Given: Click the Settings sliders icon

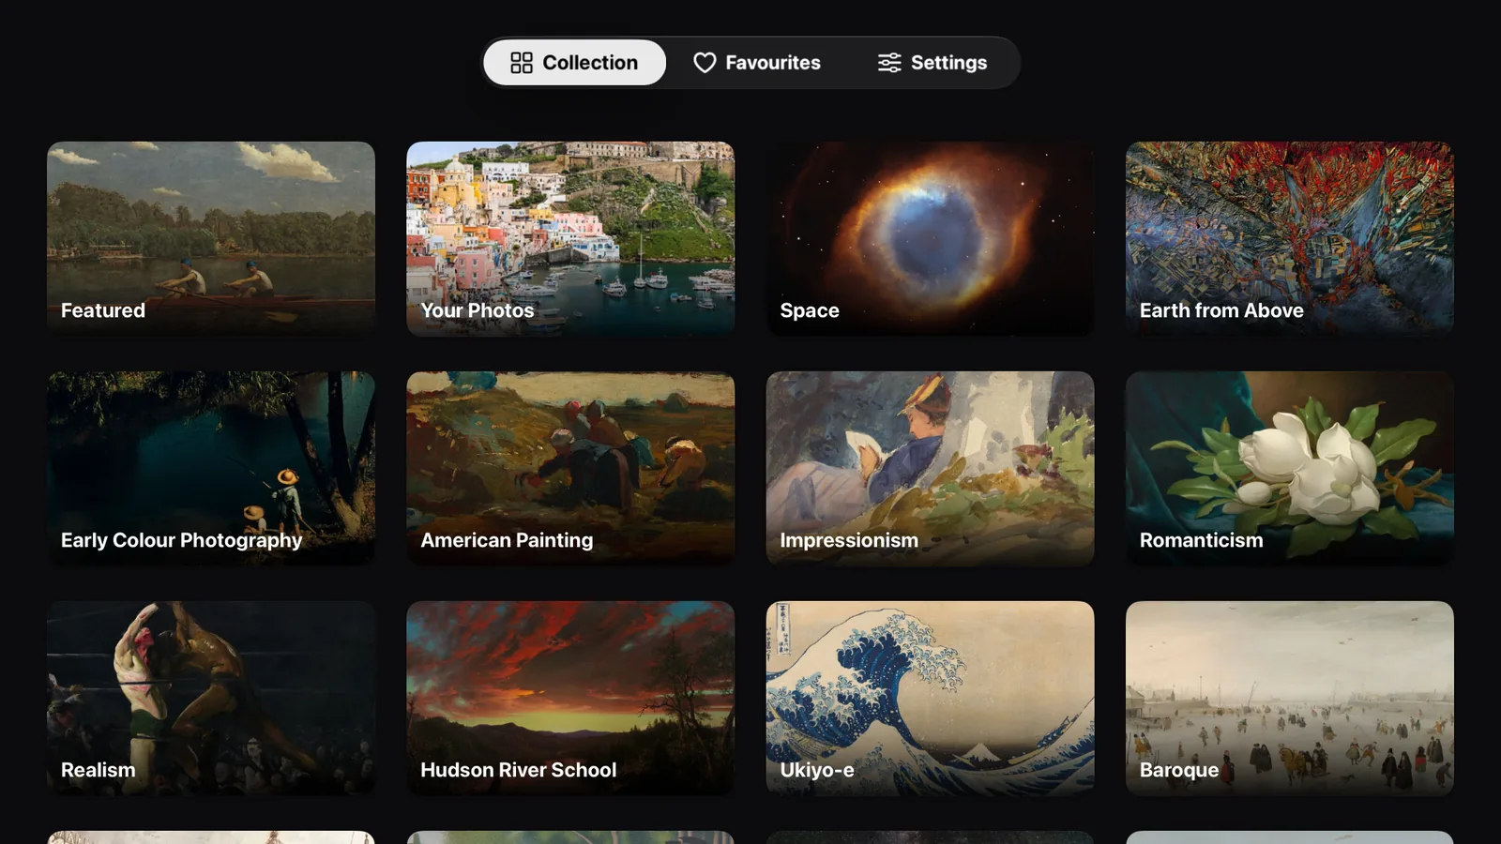Looking at the screenshot, I should tap(889, 63).
